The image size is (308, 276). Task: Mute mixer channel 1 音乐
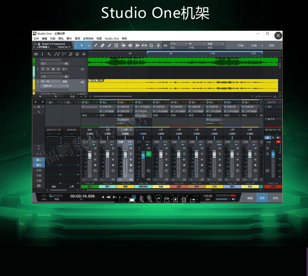(x=95, y=148)
